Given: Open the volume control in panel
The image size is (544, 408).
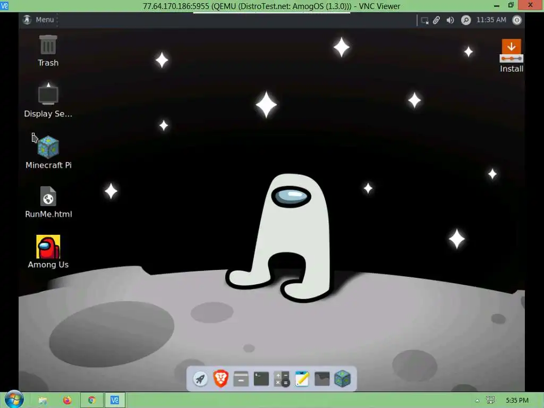Looking at the screenshot, I should pos(450,20).
